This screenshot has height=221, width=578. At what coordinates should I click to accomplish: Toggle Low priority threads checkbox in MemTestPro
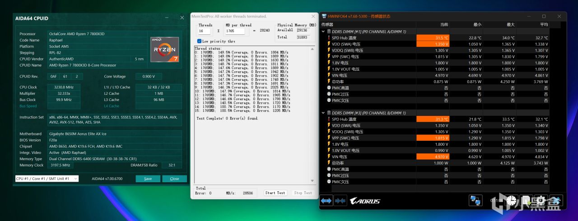(x=199, y=41)
